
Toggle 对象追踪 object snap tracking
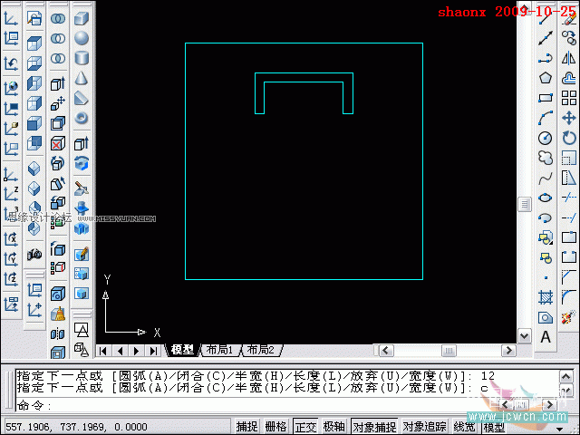[x=424, y=427]
